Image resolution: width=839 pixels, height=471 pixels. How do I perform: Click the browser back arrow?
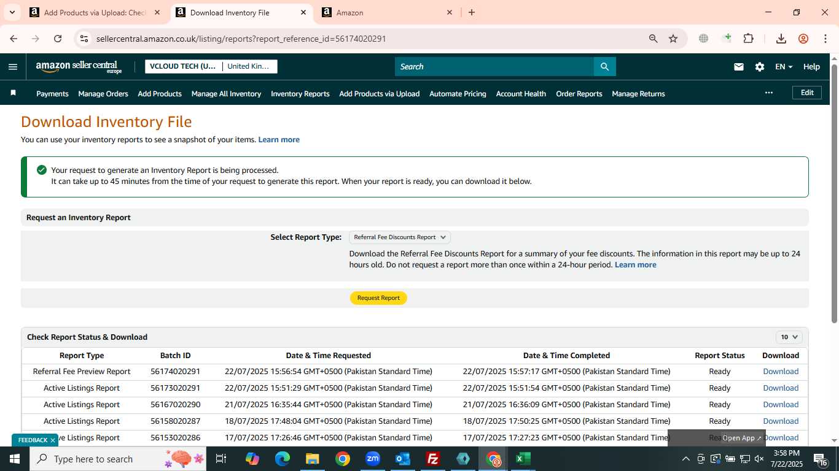14,39
